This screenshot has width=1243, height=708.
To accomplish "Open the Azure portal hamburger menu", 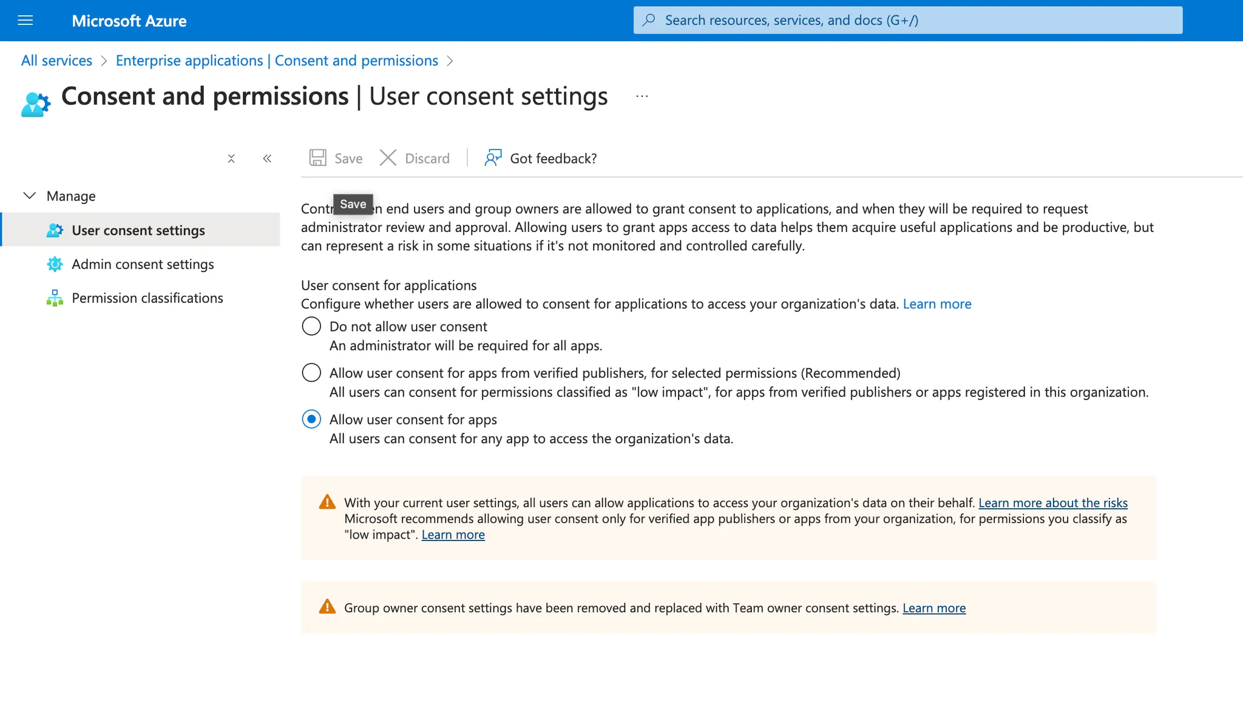I will click(x=25, y=21).
